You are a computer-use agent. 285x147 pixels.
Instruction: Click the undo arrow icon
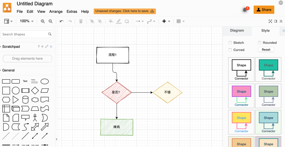62,21
